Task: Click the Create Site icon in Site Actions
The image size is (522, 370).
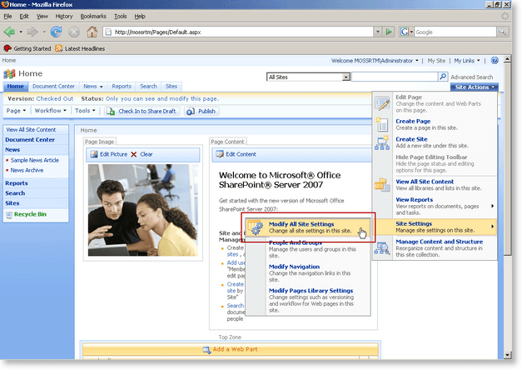Action: click(x=382, y=142)
